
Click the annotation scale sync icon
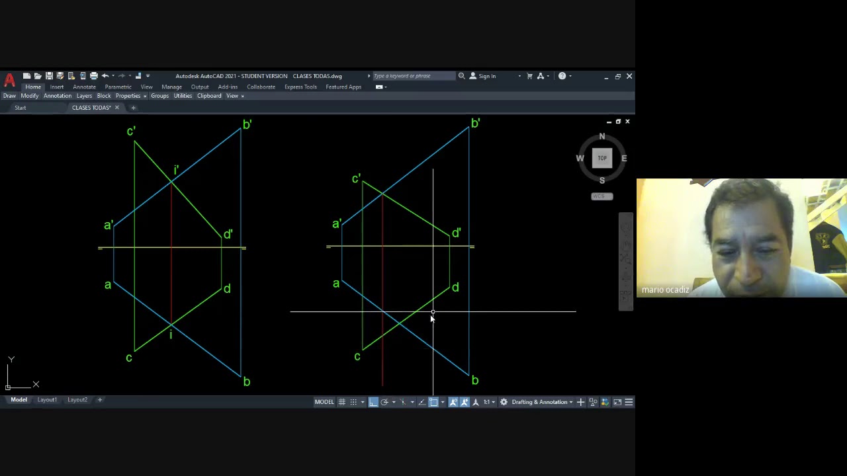[x=475, y=402]
